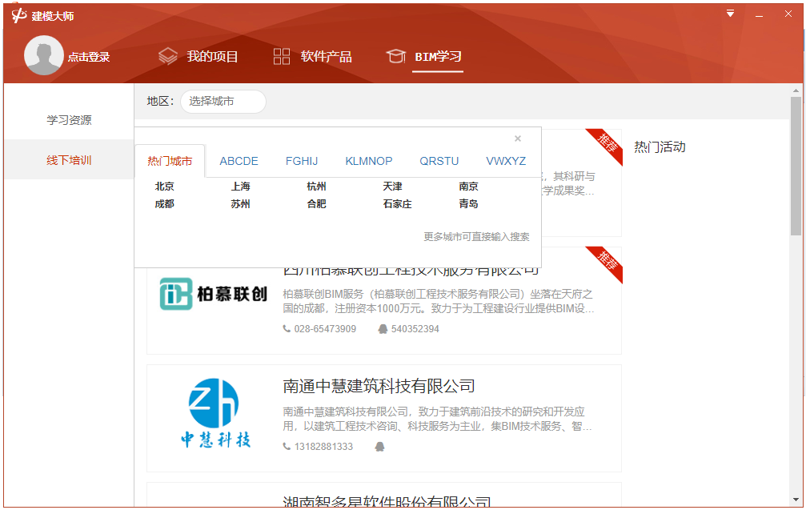This screenshot has height=510, width=806.
Task: Choose 苏州 from hot cities
Action: (x=241, y=203)
